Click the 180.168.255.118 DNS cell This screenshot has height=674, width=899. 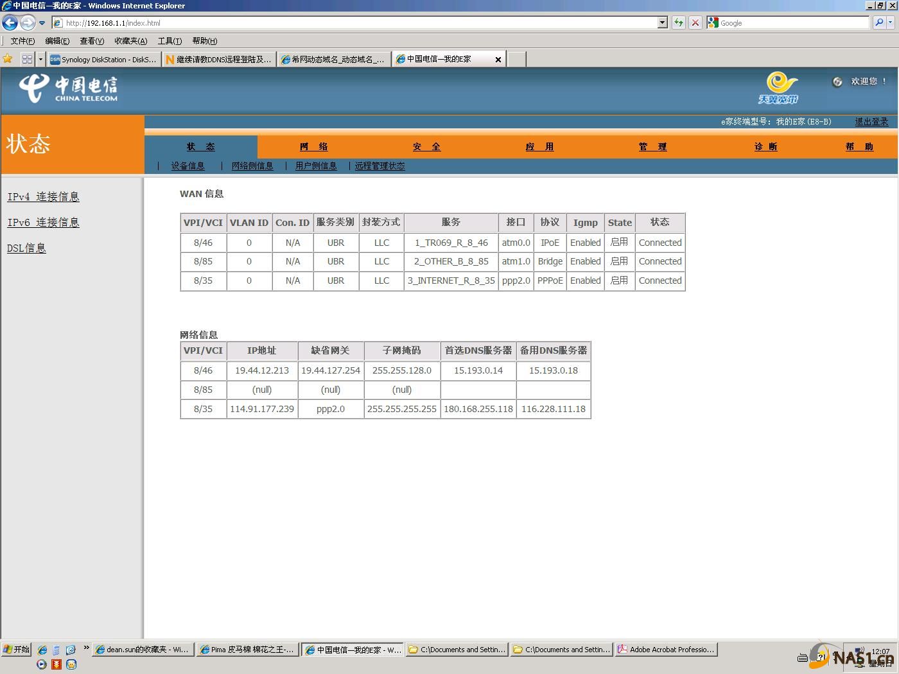(x=478, y=409)
